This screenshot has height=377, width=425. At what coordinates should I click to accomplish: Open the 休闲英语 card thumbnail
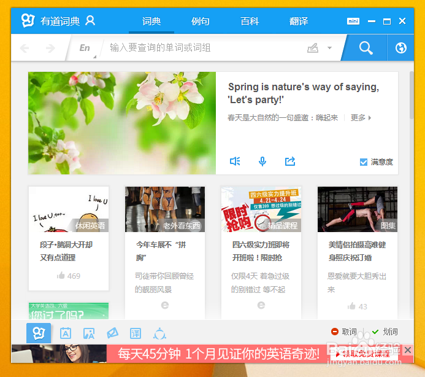69,209
